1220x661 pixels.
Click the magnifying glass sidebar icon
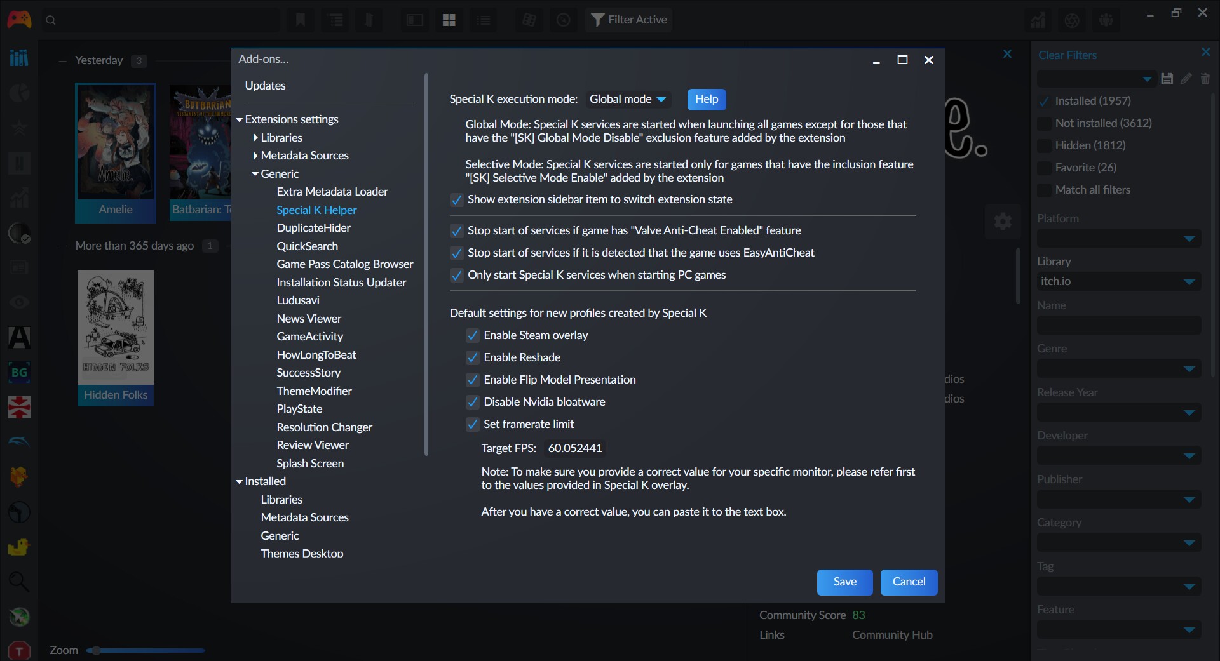[x=19, y=582]
